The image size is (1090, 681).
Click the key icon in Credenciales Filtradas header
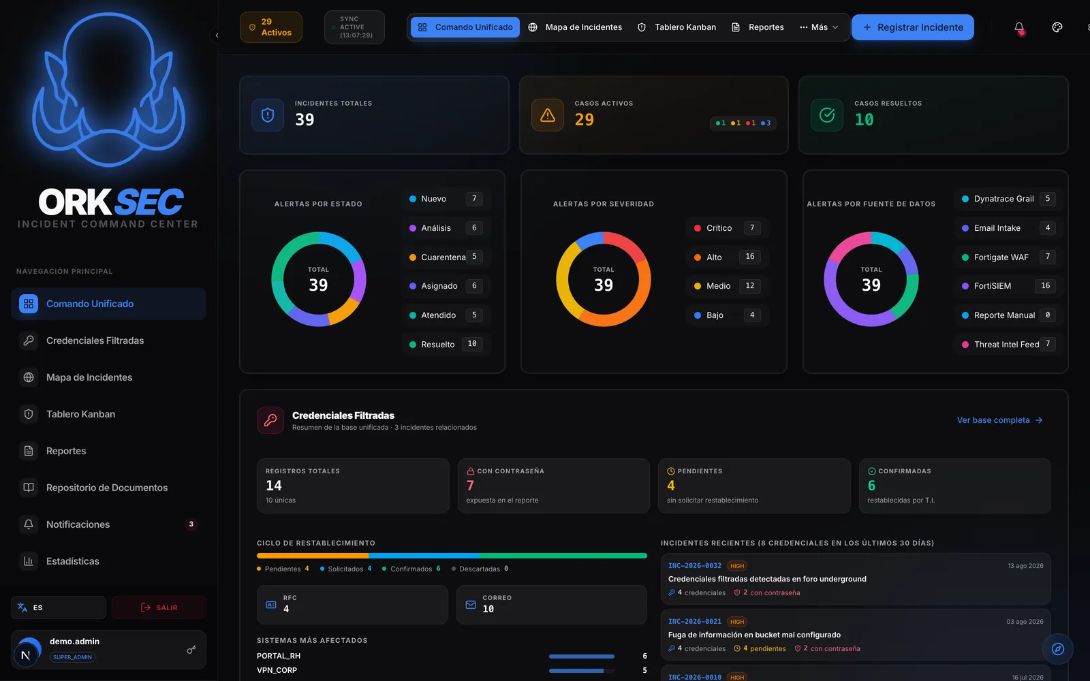270,420
